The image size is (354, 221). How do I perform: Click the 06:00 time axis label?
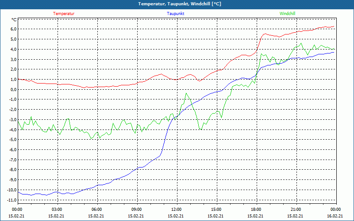[96, 209]
